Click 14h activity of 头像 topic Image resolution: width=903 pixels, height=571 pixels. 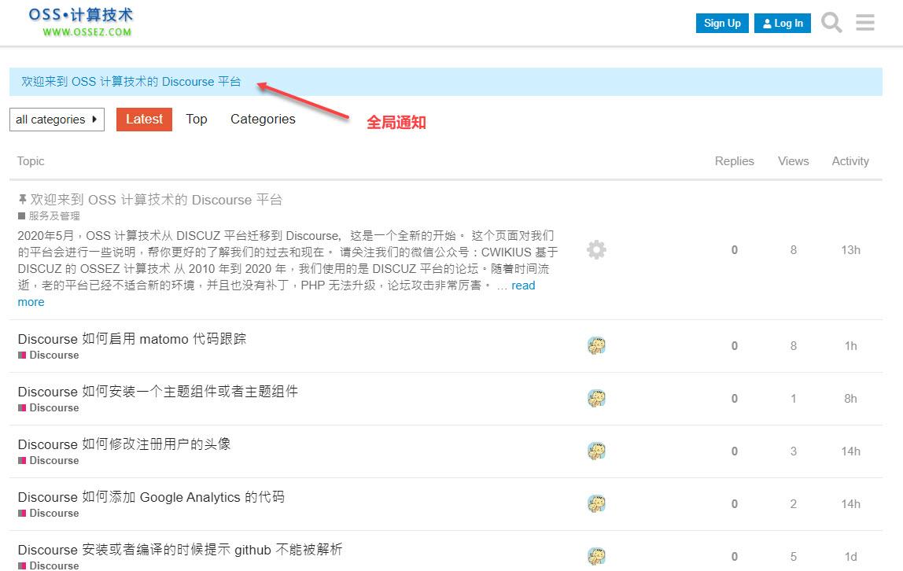(x=850, y=451)
